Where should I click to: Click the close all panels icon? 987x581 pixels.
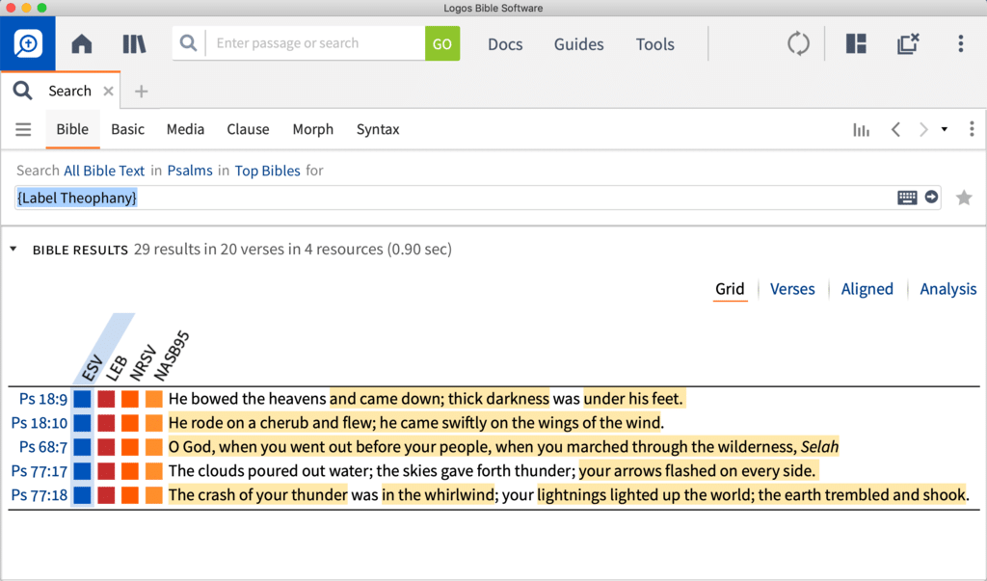908,43
